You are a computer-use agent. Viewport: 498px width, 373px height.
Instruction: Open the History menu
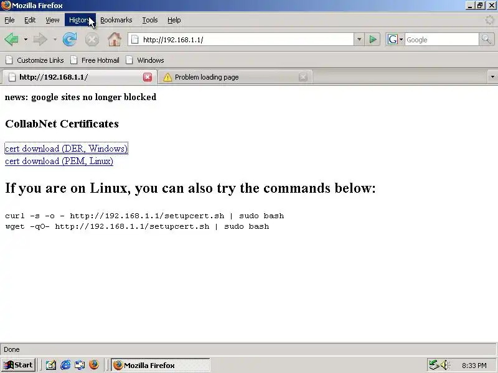tap(80, 20)
